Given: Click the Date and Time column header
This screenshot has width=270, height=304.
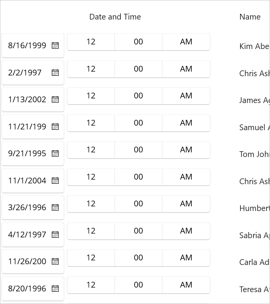Looking at the screenshot, I should click(115, 17).
